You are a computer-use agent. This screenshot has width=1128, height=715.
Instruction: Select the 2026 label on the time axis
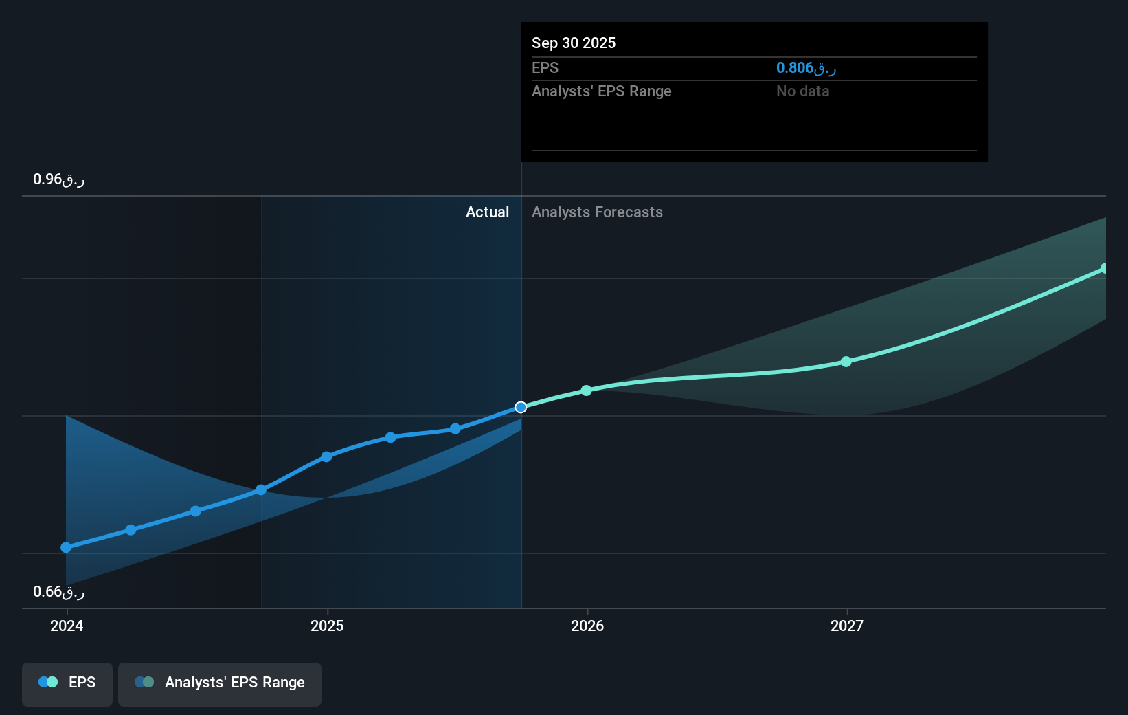click(x=586, y=626)
